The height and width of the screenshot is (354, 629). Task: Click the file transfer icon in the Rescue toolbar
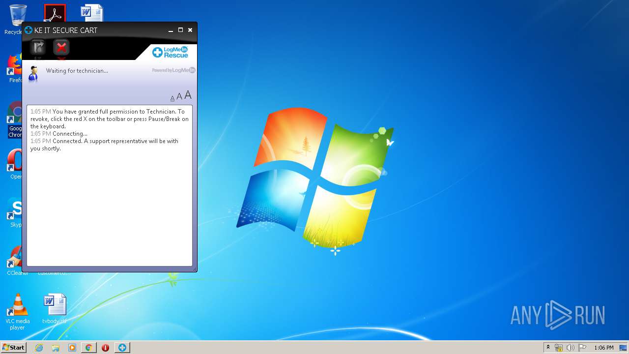pyautogui.click(x=38, y=47)
